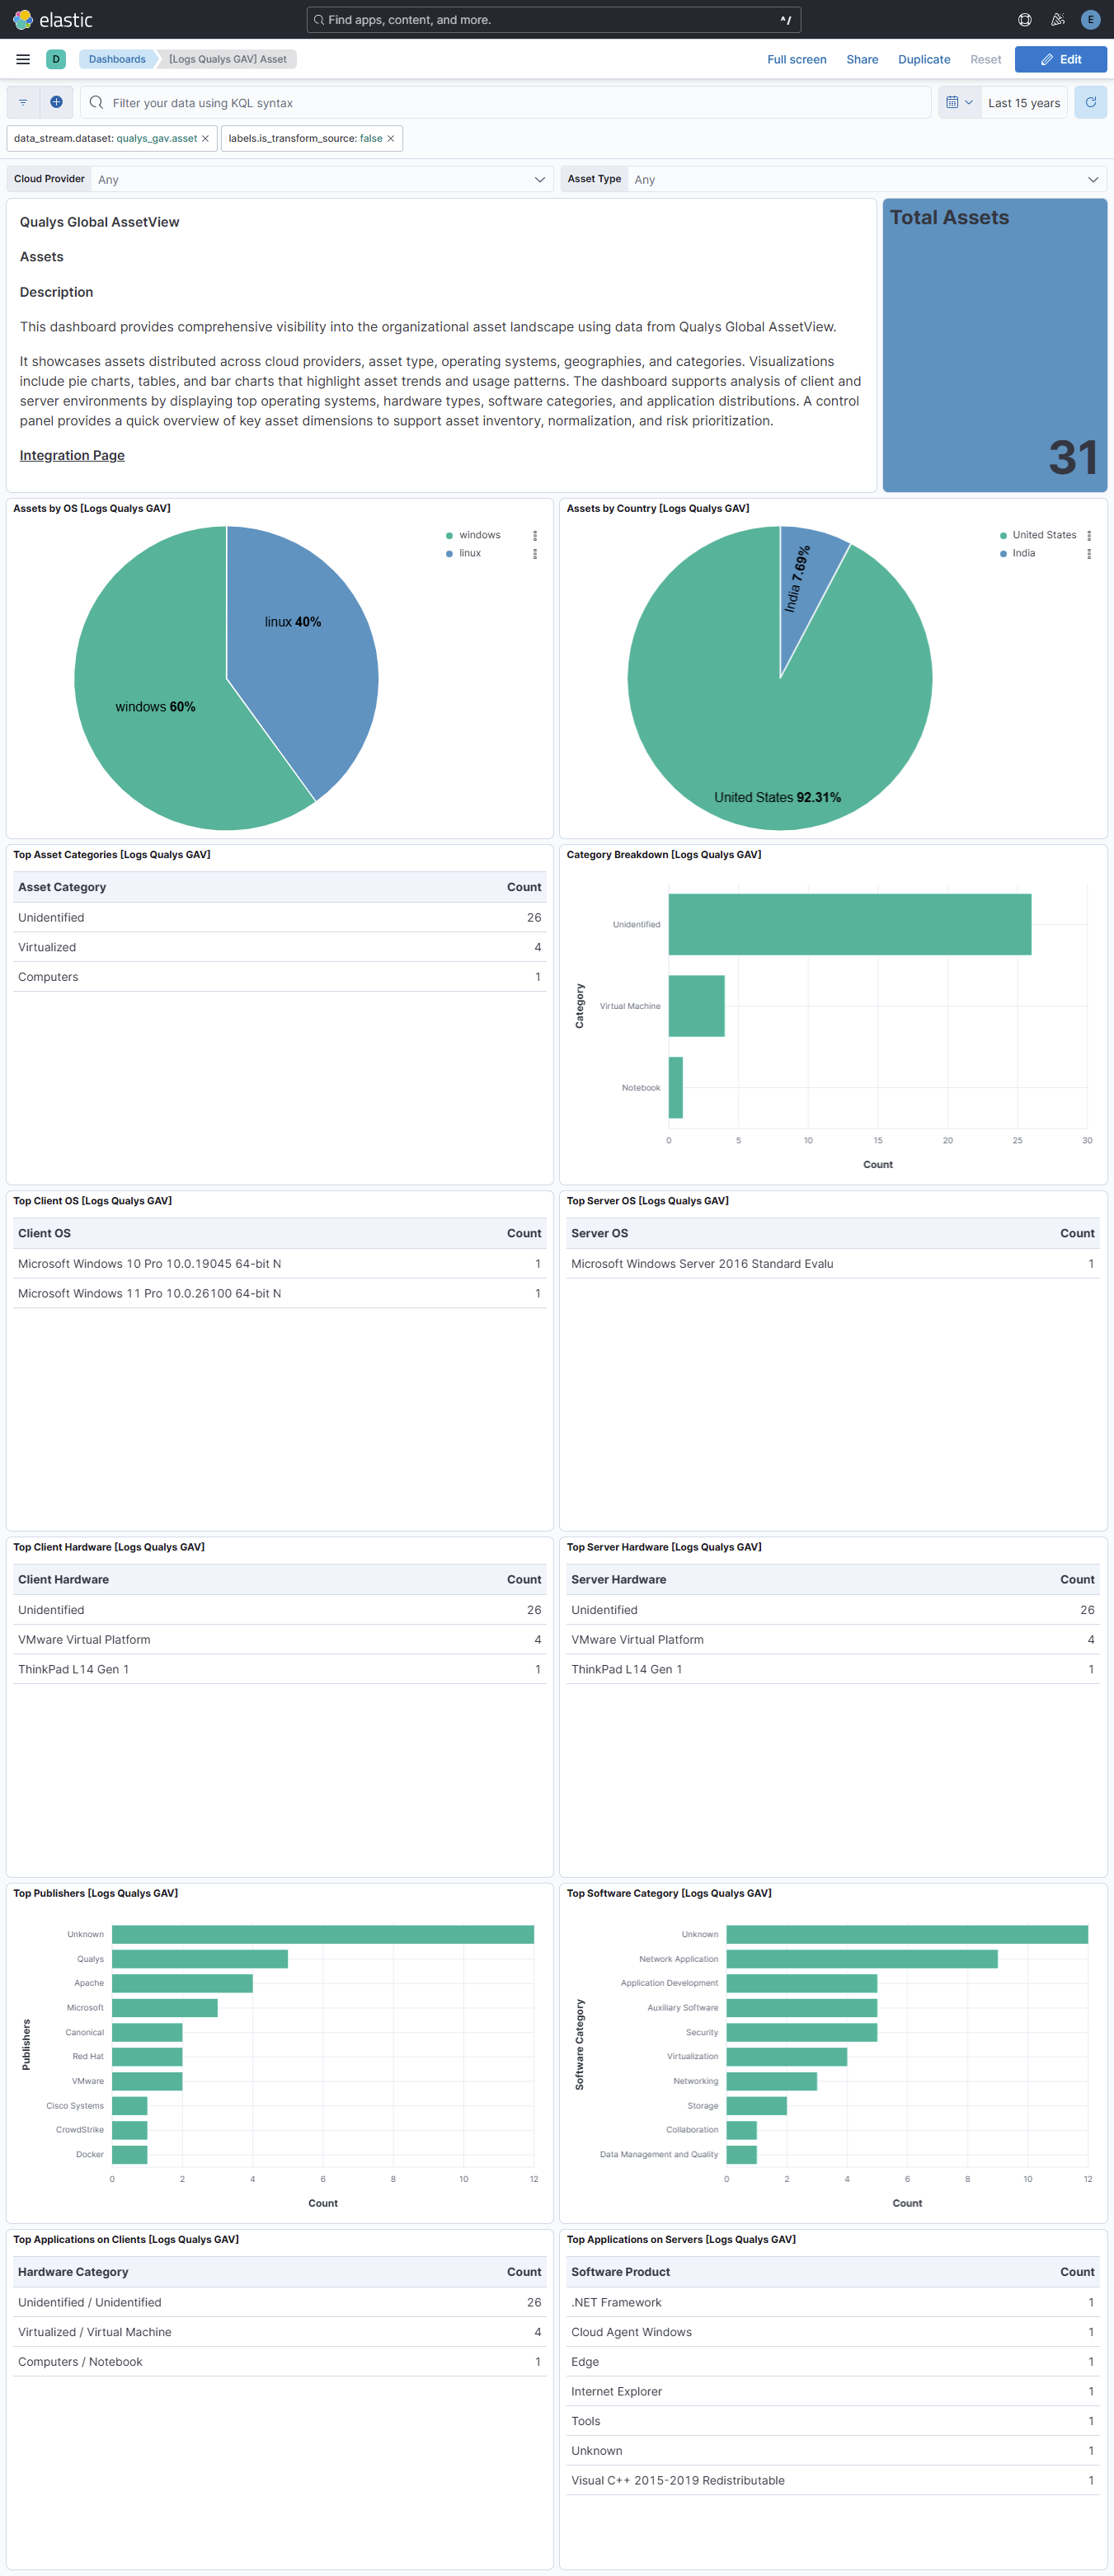Screen dimensions: 1114x2576
Task: Click Full screen in the top menu
Action: [x=796, y=59]
